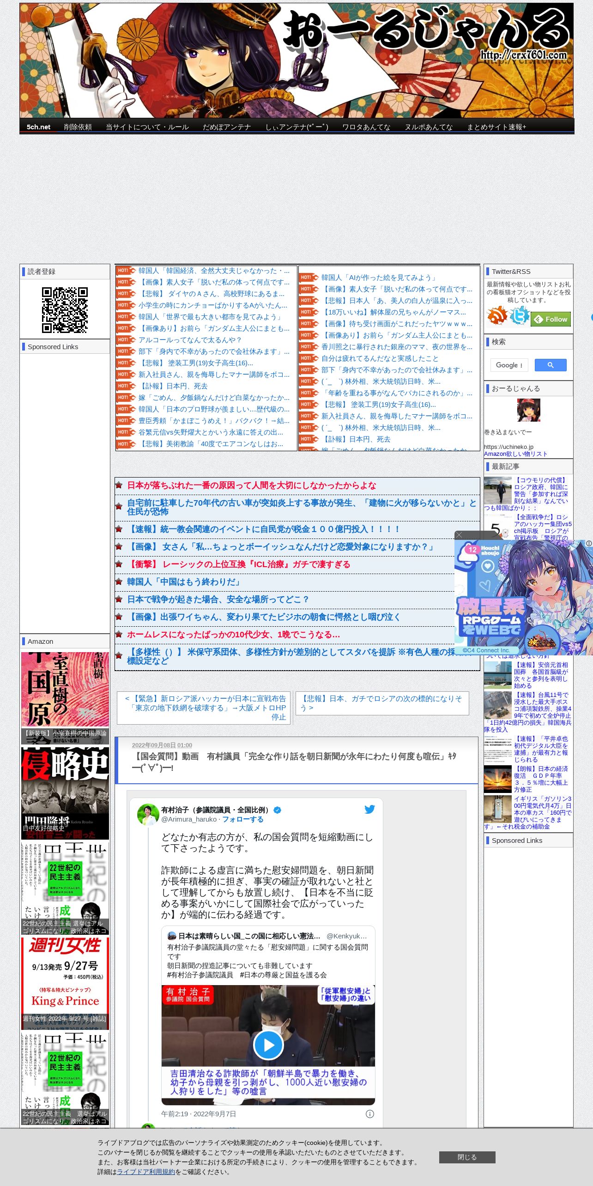This screenshot has width=593, height=1186.
Task: Click the フォローする link in the tweet
Action: 243,819
